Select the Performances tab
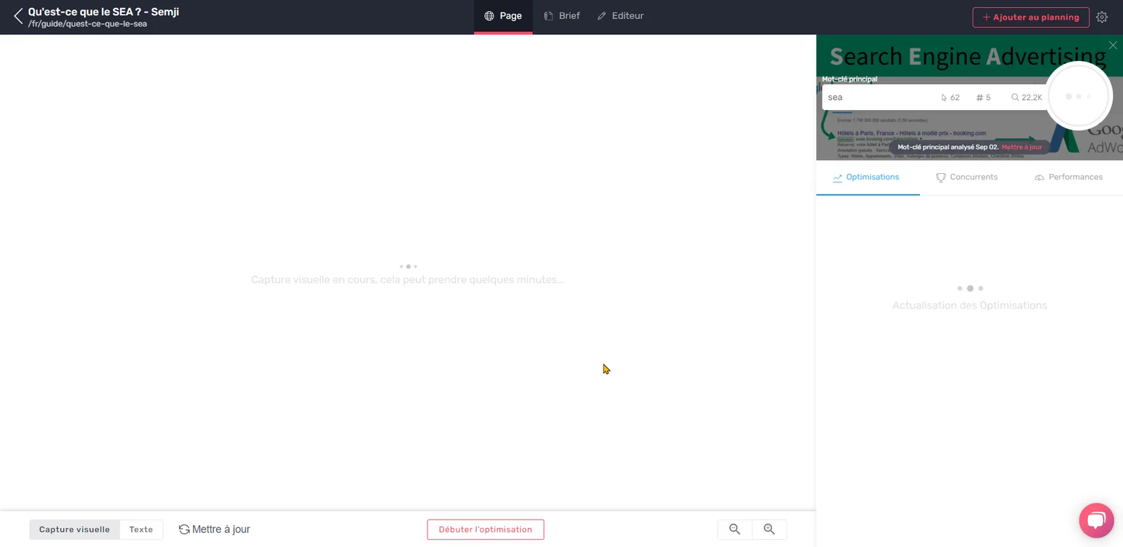1123x547 pixels. coord(1068,177)
